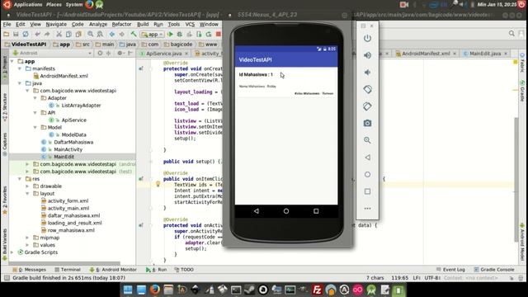Switch to AndroidManifest.xml editor tab

click(x=426, y=54)
